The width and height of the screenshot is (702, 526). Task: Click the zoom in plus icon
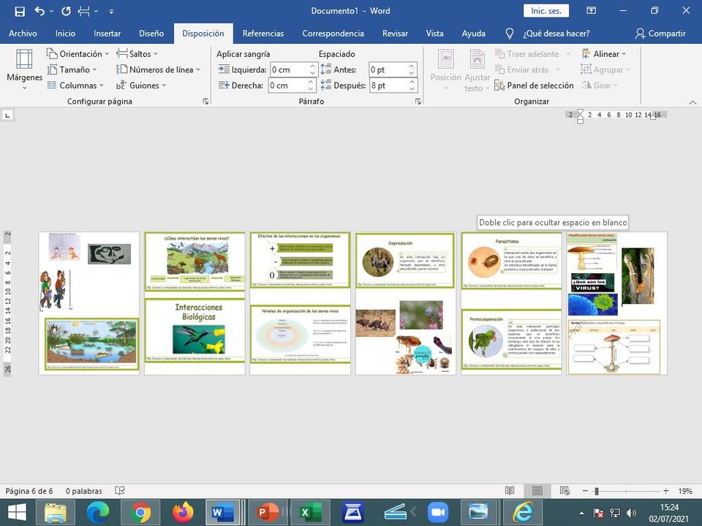click(x=665, y=491)
